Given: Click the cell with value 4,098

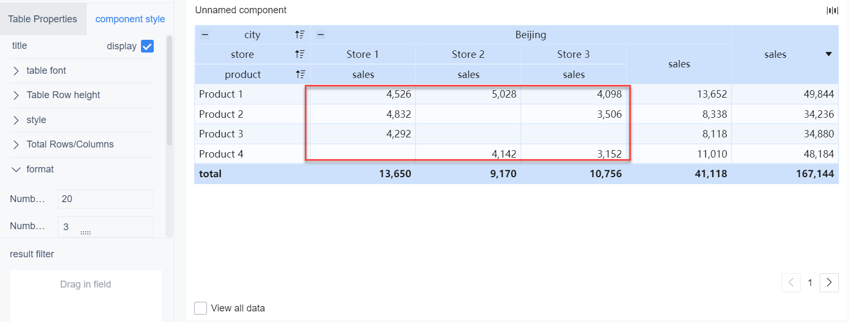Looking at the screenshot, I should pos(573,94).
